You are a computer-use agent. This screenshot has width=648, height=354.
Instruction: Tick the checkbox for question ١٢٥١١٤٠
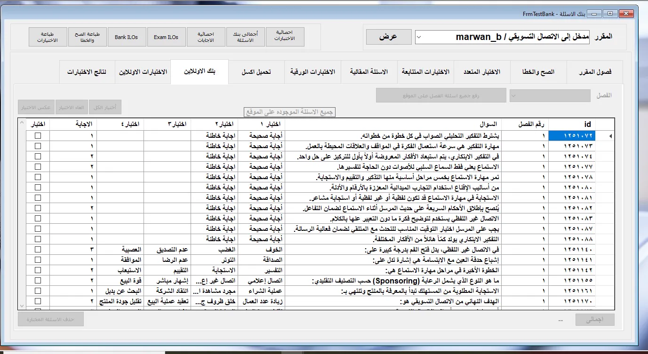[x=38, y=249]
